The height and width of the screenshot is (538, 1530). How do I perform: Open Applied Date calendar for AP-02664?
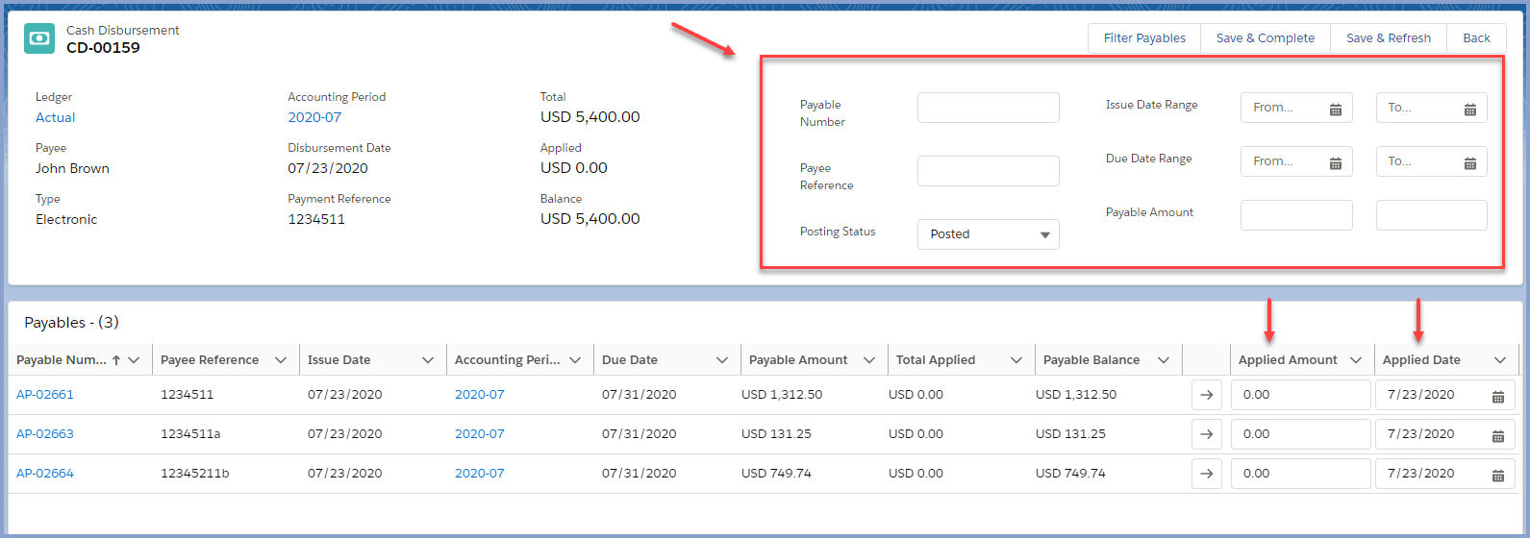(x=1497, y=475)
